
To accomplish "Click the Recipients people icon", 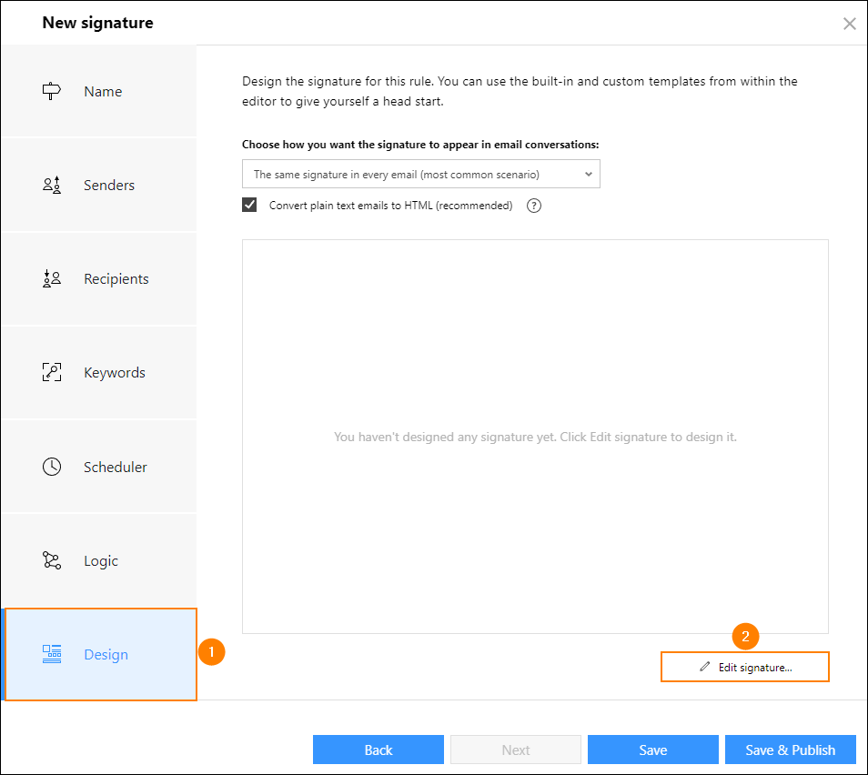I will (52, 278).
